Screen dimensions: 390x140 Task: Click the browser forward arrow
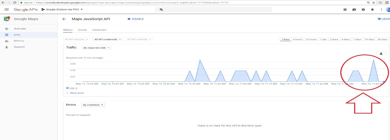(9, 2)
